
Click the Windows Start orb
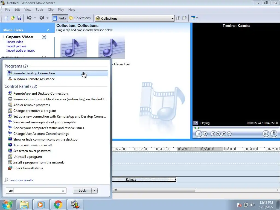click(x=7, y=205)
